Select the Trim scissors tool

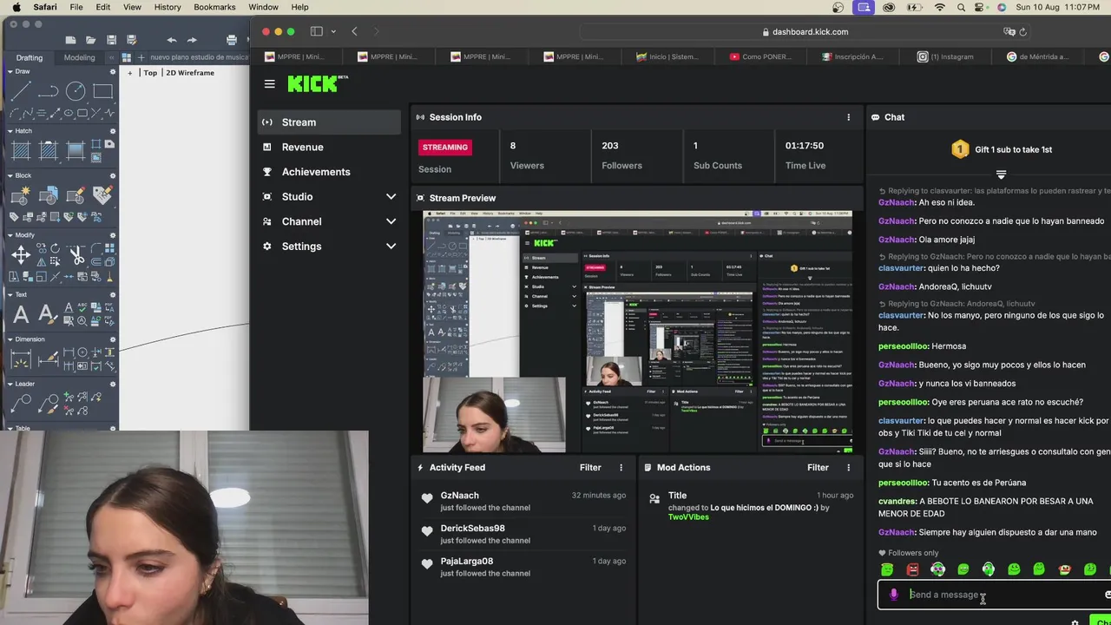coord(77,255)
